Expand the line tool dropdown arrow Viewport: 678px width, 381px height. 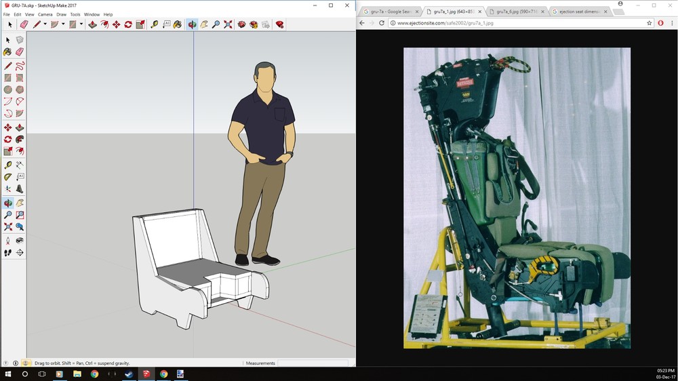click(45, 24)
